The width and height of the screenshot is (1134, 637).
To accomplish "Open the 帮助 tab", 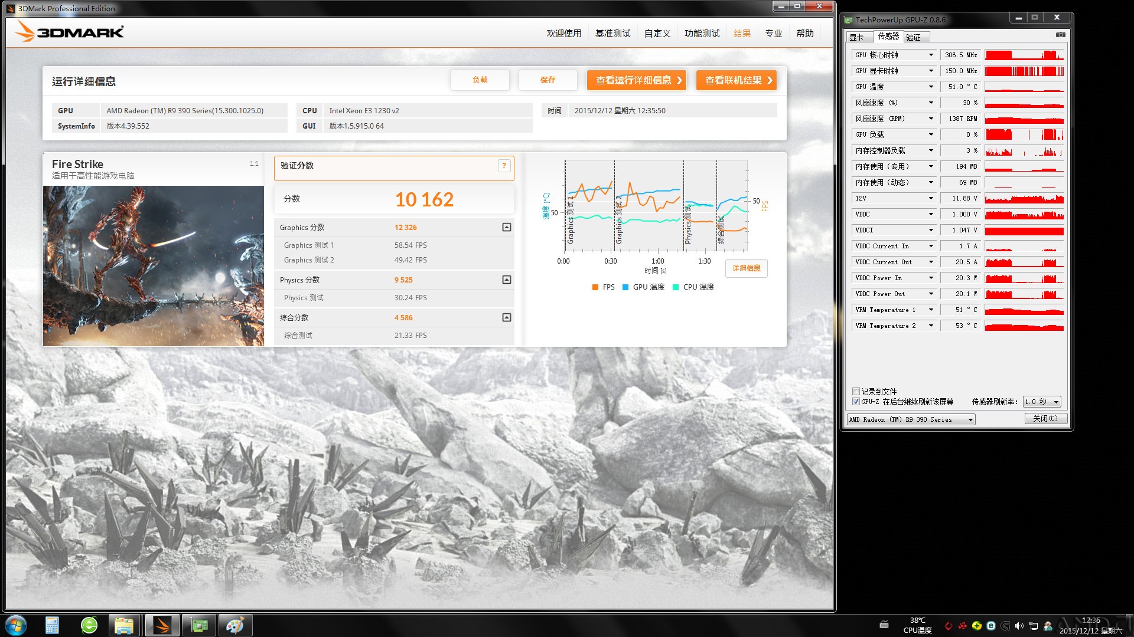I will (805, 34).
